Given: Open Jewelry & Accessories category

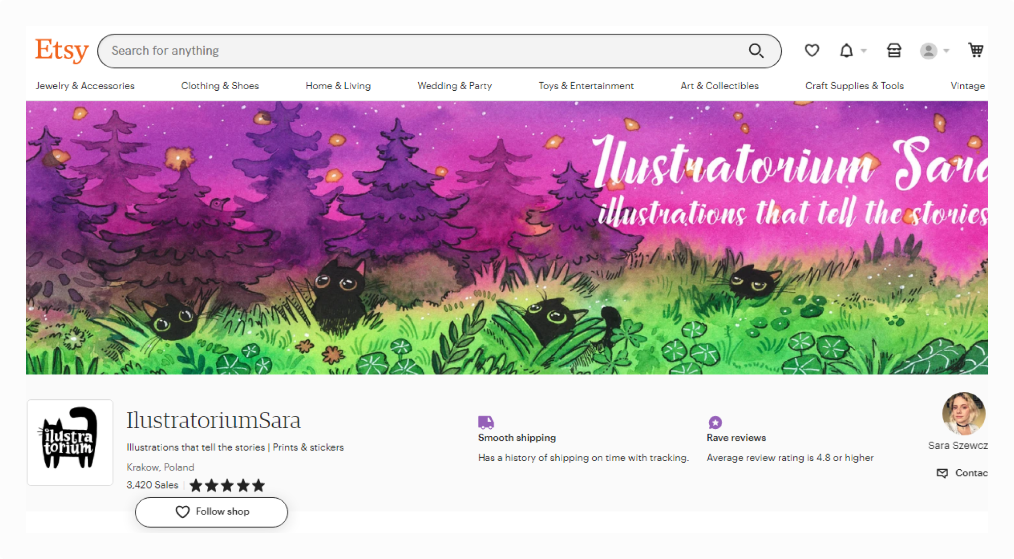Looking at the screenshot, I should pyautogui.click(x=85, y=86).
